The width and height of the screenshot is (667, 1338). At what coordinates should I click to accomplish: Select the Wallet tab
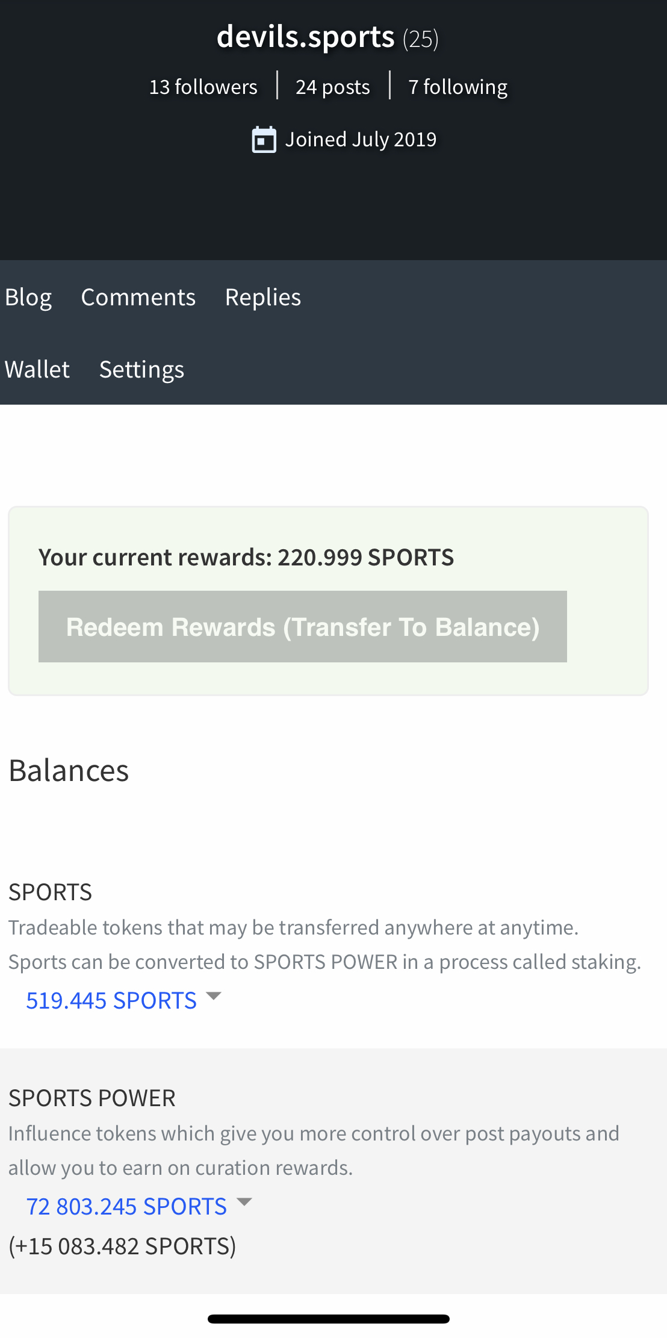37,369
